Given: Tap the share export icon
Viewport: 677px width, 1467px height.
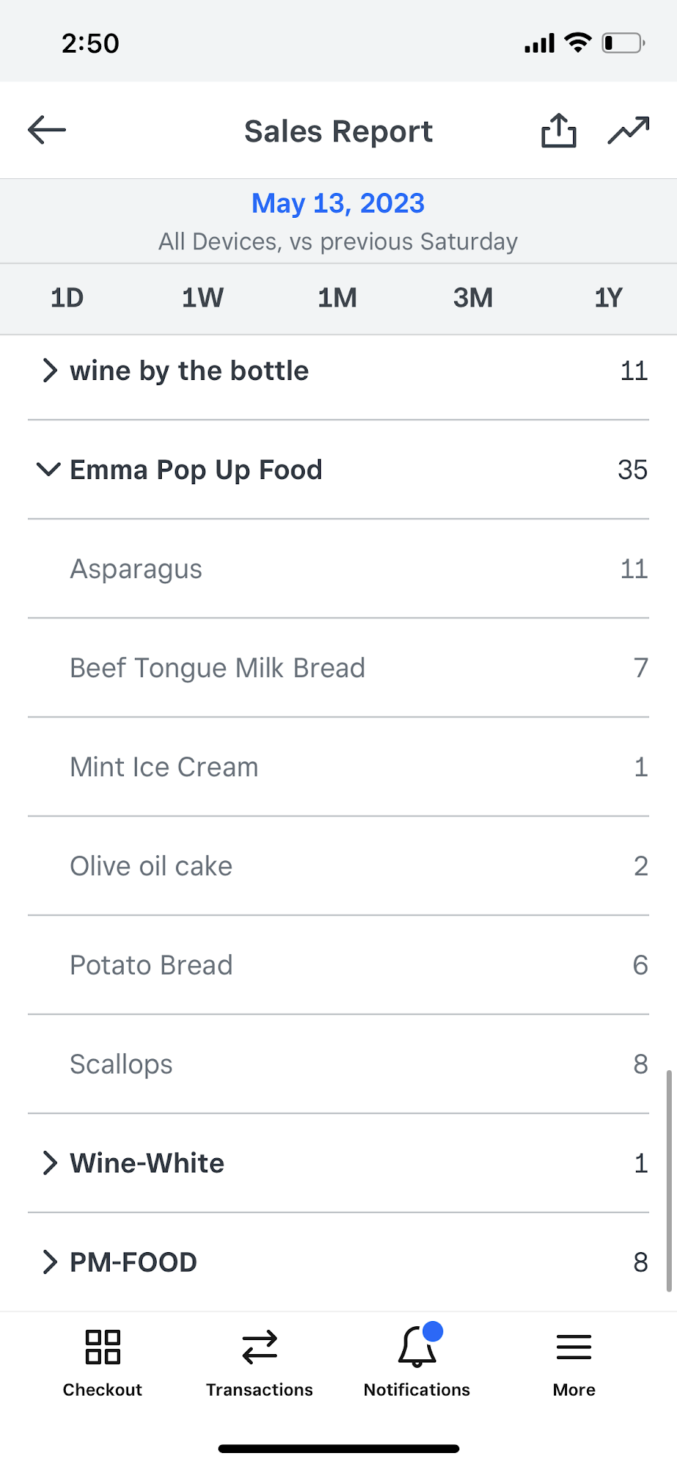Looking at the screenshot, I should click(558, 131).
